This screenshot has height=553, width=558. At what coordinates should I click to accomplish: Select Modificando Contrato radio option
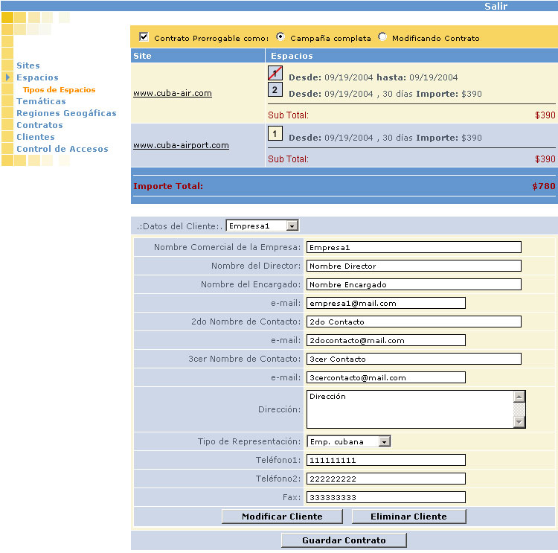pyautogui.click(x=382, y=36)
